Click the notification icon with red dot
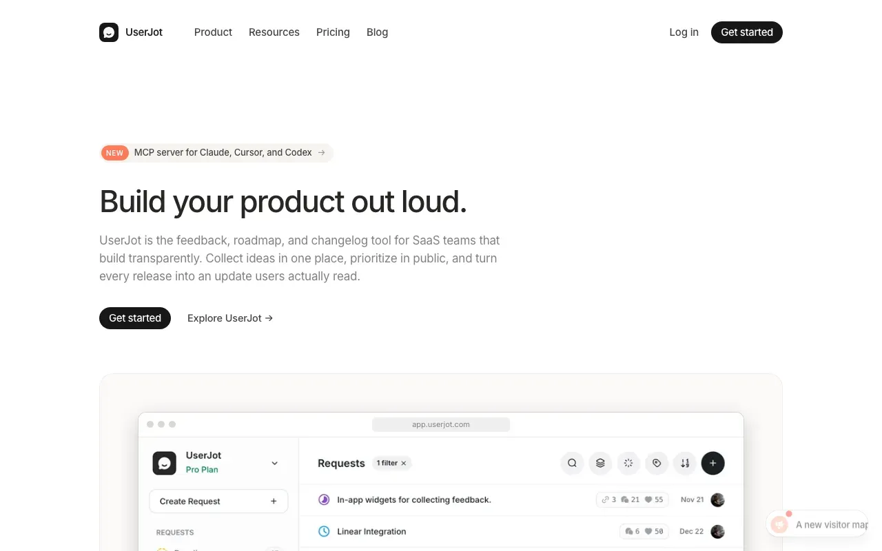The width and height of the screenshot is (882, 551). click(780, 525)
